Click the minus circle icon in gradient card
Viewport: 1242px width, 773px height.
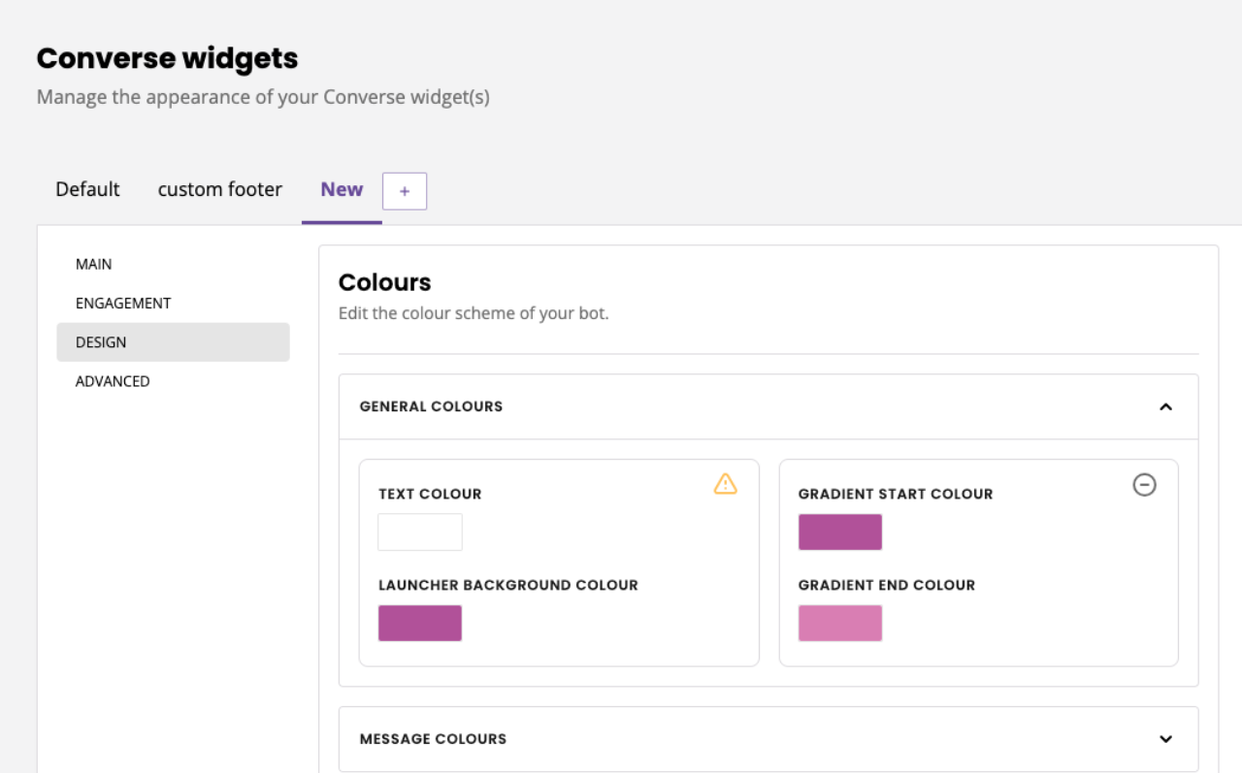(x=1145, y=484)
